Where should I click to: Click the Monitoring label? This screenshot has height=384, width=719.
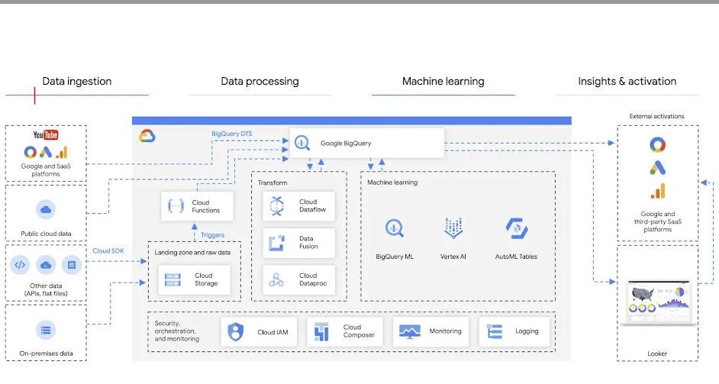coord(445,331)
